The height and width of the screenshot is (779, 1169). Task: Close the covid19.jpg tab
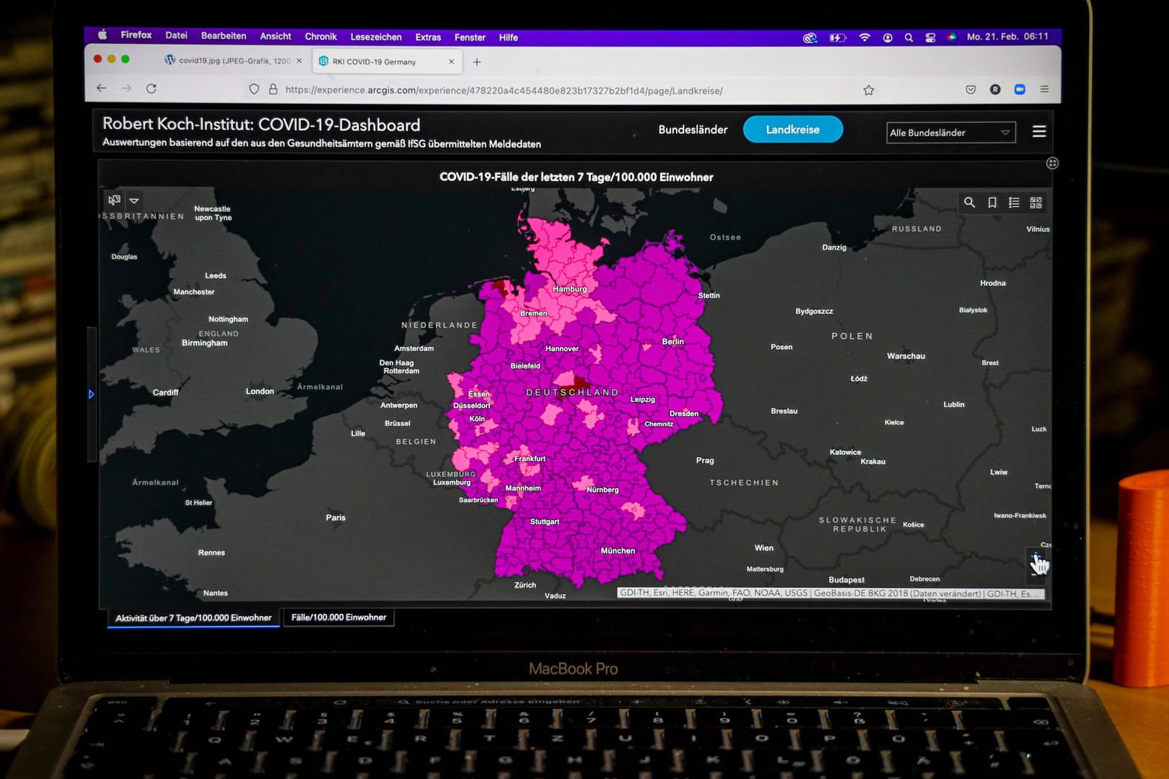point(299,61)
